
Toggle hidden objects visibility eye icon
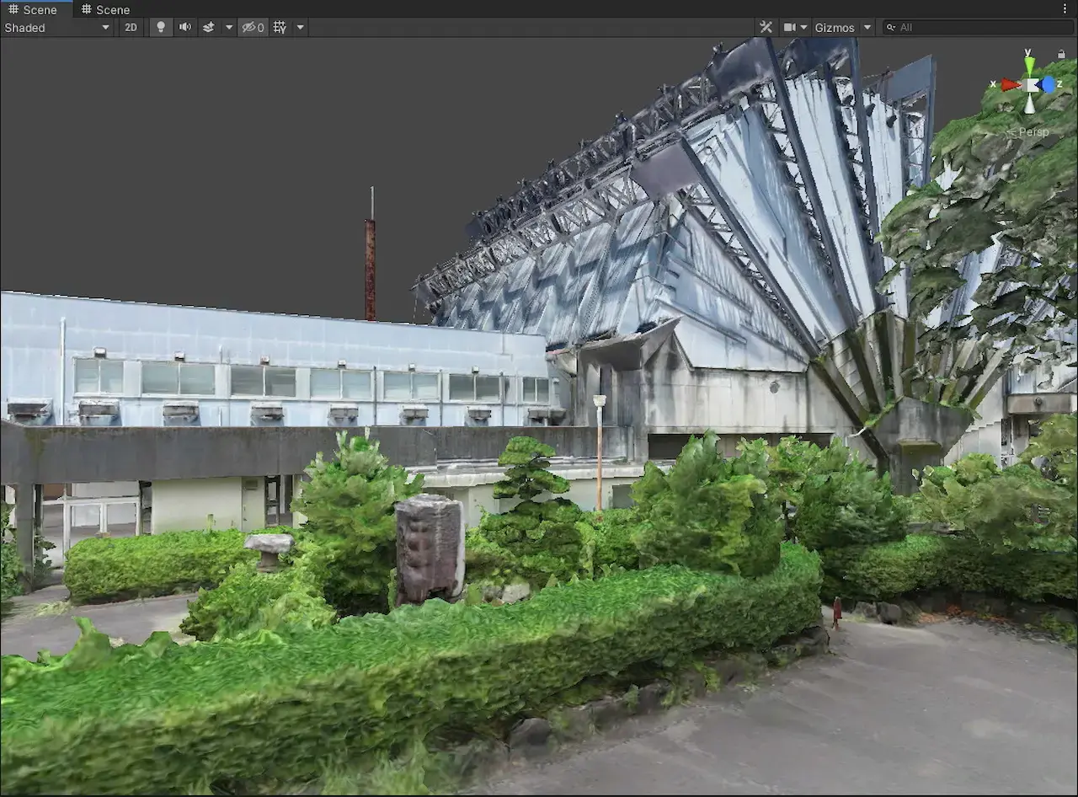[253, 27]
